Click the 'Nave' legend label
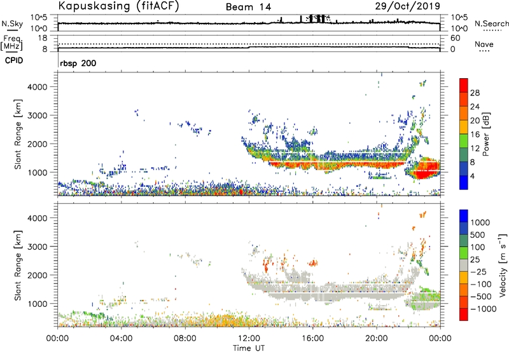509x352 pixels. click(x=484, y=44)
